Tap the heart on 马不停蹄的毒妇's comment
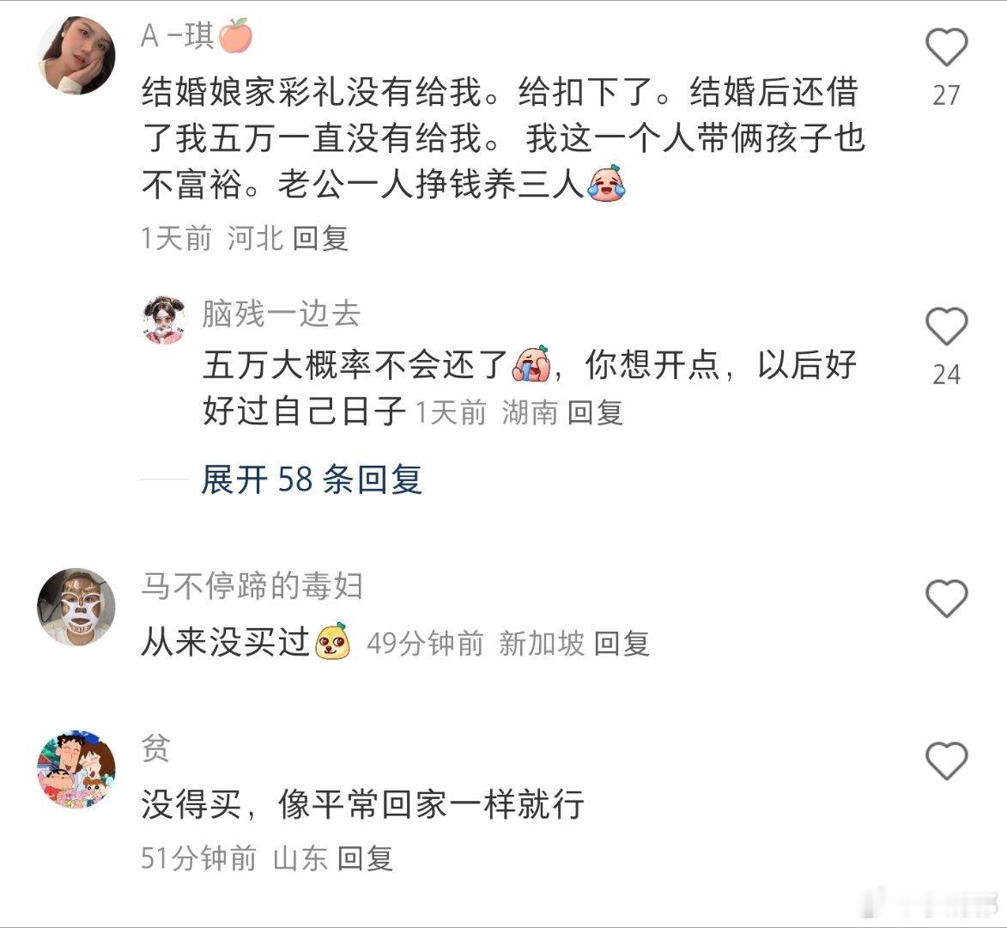The image size is (1007, 928). (x=946, y=598)
